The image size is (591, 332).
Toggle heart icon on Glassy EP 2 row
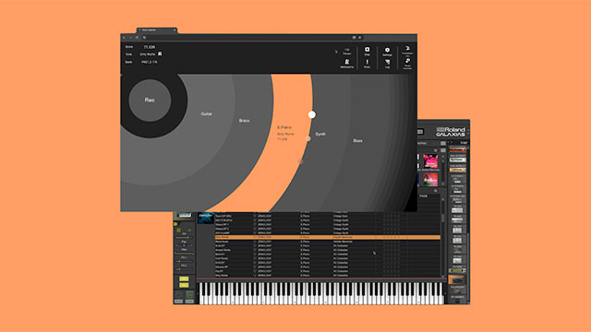(x=255, y=229)
